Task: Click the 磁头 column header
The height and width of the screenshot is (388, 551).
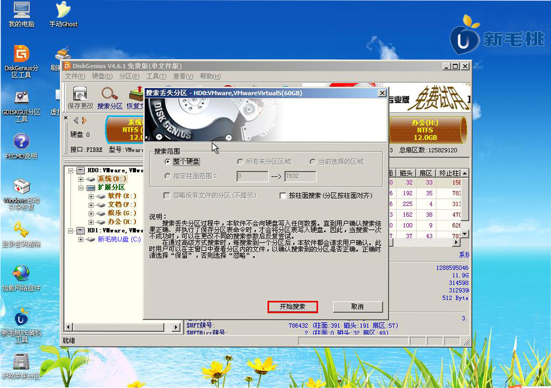Action: tap(405, 173)
